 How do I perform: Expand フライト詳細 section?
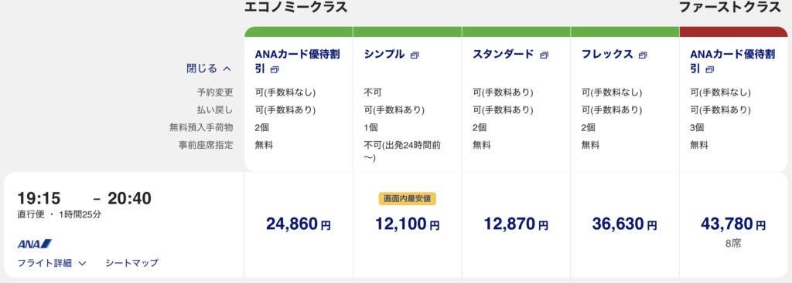click(x=52, y=263)
